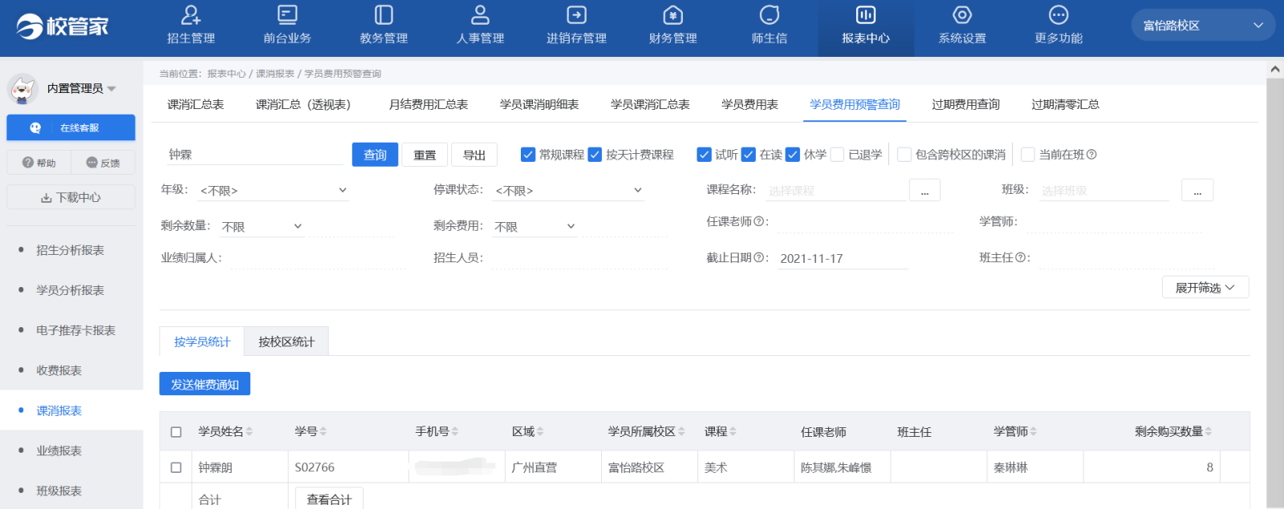Open 招生管理 module icon
Image resolution: width=1284 pixels, height=509 pixels.
point(191,15)
